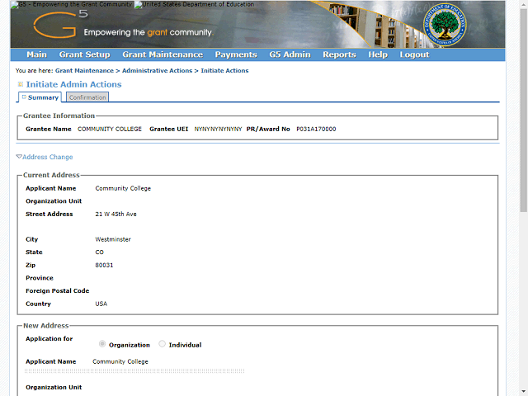Select the Individual radio button
528x396 pixels.
click(162, 344)
